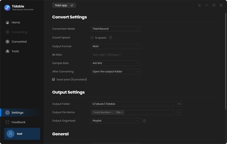Browse output folder with three-dots button
The image size is (227, 144).
click(179, 104)
